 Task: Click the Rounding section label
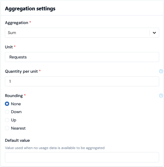click(14, 96)
